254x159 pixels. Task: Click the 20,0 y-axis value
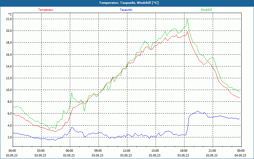coord(9,31)
